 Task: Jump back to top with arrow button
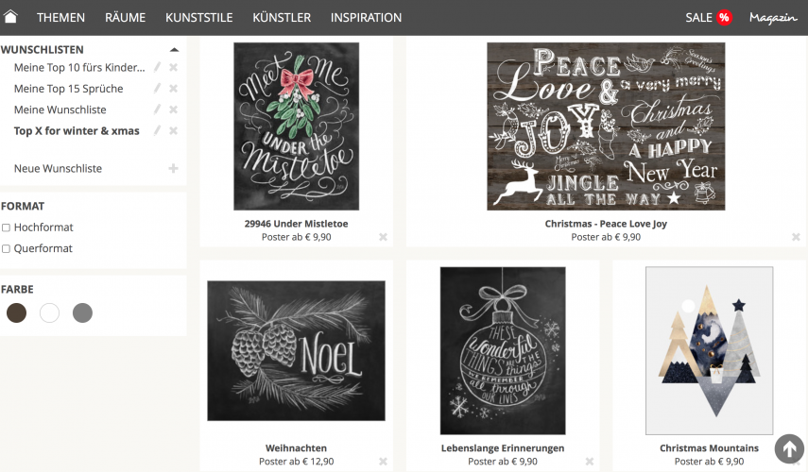tap(789, 448)
